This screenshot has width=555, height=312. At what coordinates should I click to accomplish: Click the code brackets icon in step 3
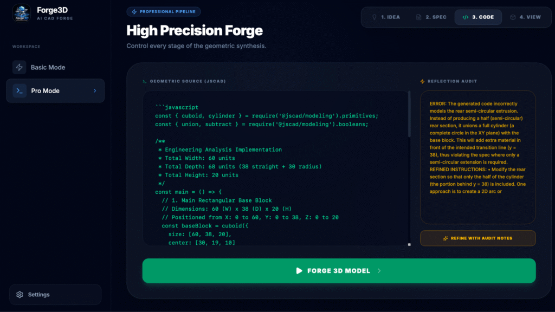point(465,17)
